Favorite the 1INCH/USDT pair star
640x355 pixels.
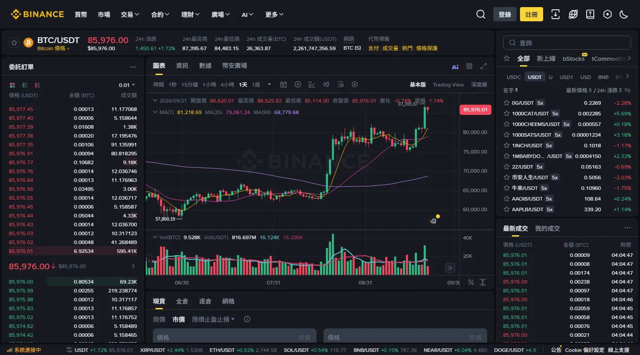pyautogui.click(x=506, y=145)
